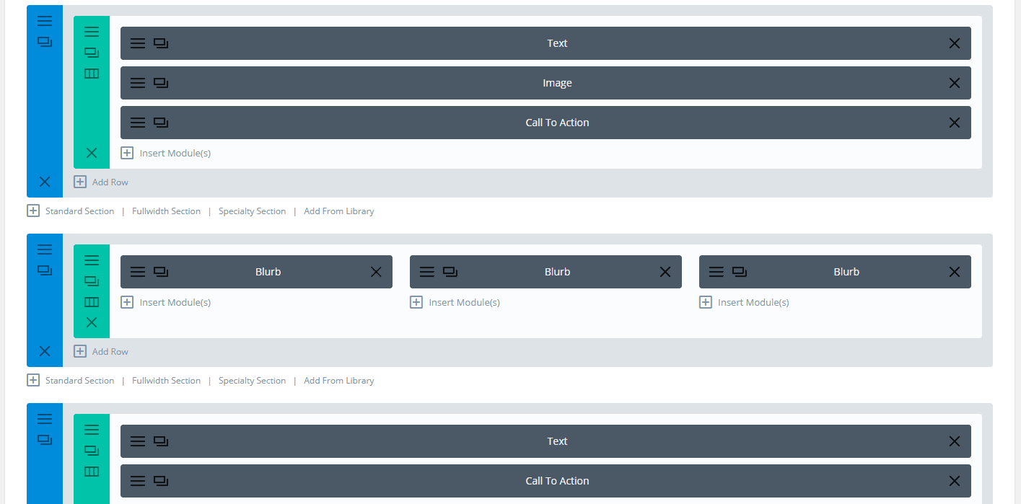
Task: Duplicate the Image module
Action: pos(161,82)
